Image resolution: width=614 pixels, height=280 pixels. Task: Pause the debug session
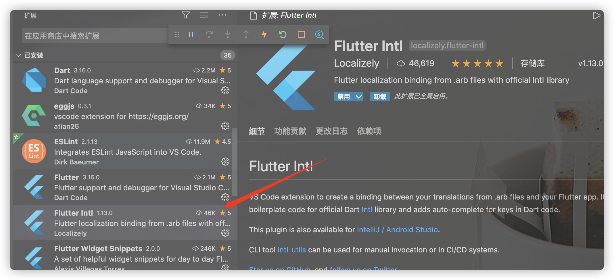(191, 35)
